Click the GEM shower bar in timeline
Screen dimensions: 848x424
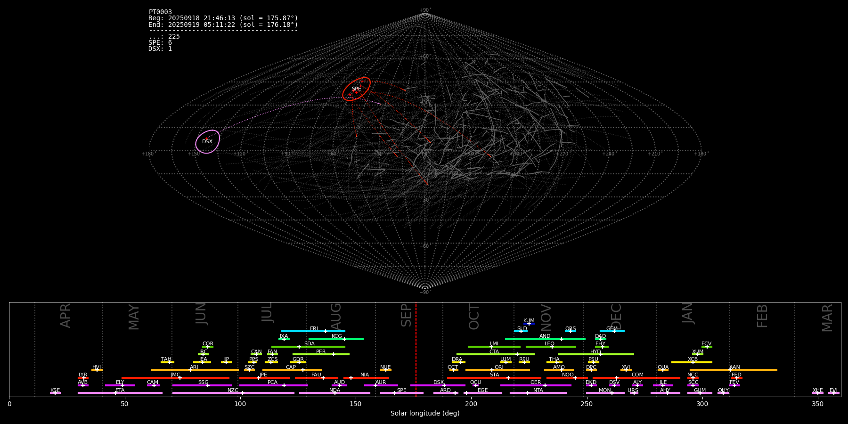pyautogui.click(x=612, y=331)
